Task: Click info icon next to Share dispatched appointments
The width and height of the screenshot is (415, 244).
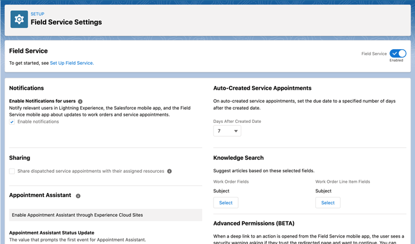Action: pyautogui.click(x=170, y=172)
